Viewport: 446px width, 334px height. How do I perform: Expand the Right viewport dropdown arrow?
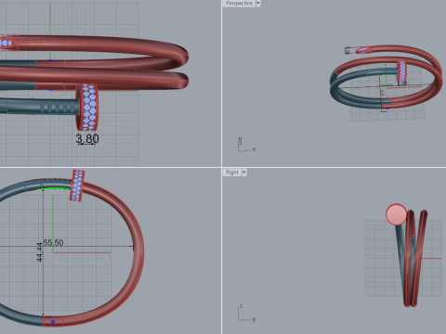(x=244, y=173)
